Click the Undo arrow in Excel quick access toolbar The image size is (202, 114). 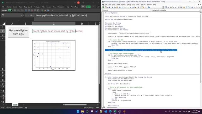click(18, 10)
